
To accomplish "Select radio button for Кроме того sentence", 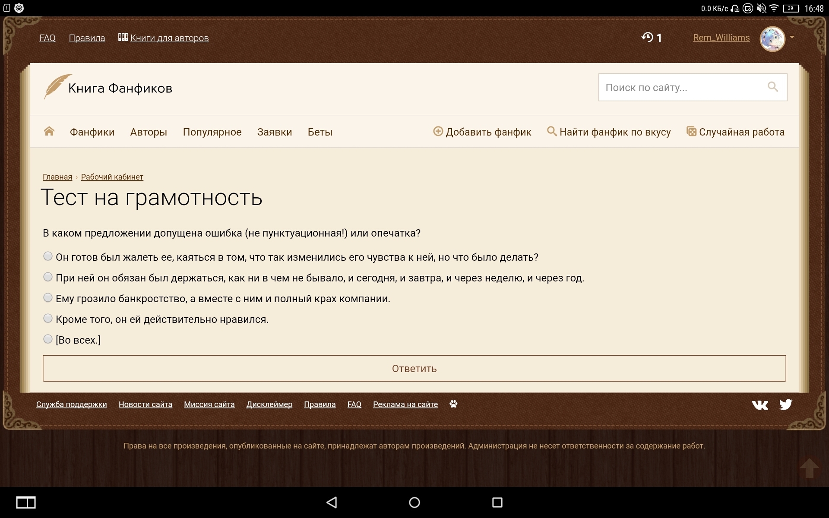I will (47, 319).
